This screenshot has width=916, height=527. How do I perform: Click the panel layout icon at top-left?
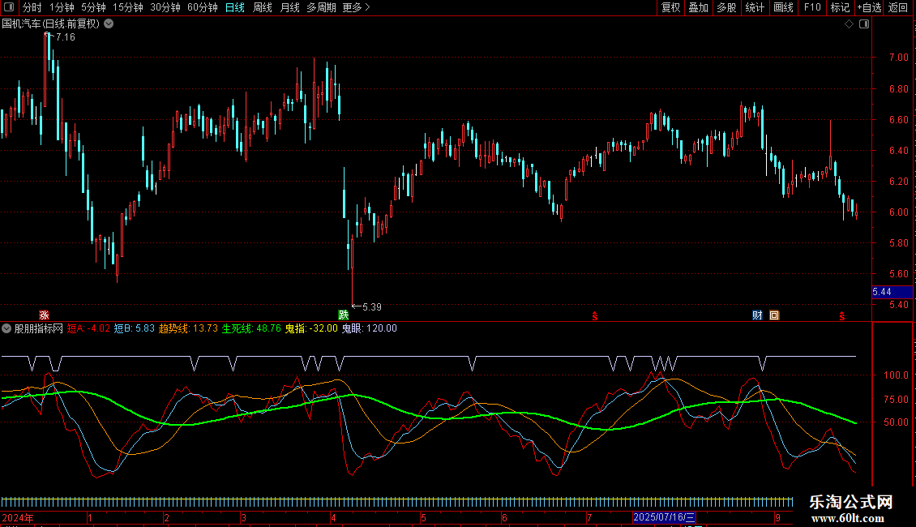click(9, 7)
